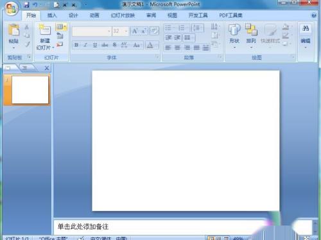Close the slide thumbnail pane
The image size is (321, 240).
coord(47,68)
